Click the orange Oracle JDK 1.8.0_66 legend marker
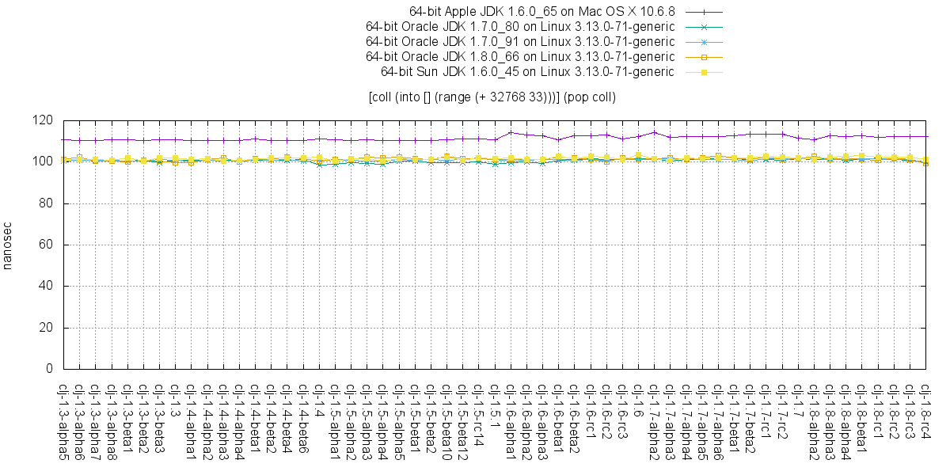The image size is (950, 475). [x=703, y=57]
